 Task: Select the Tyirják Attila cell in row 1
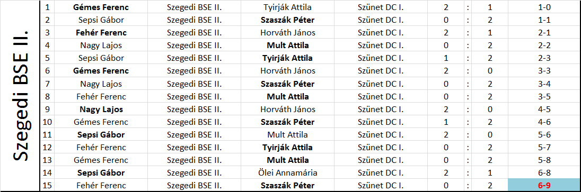pos(287,7)
